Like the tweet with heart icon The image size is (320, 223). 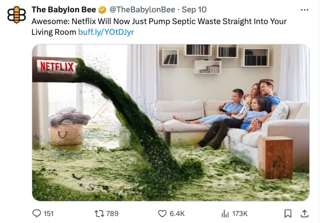pos(162,214)
